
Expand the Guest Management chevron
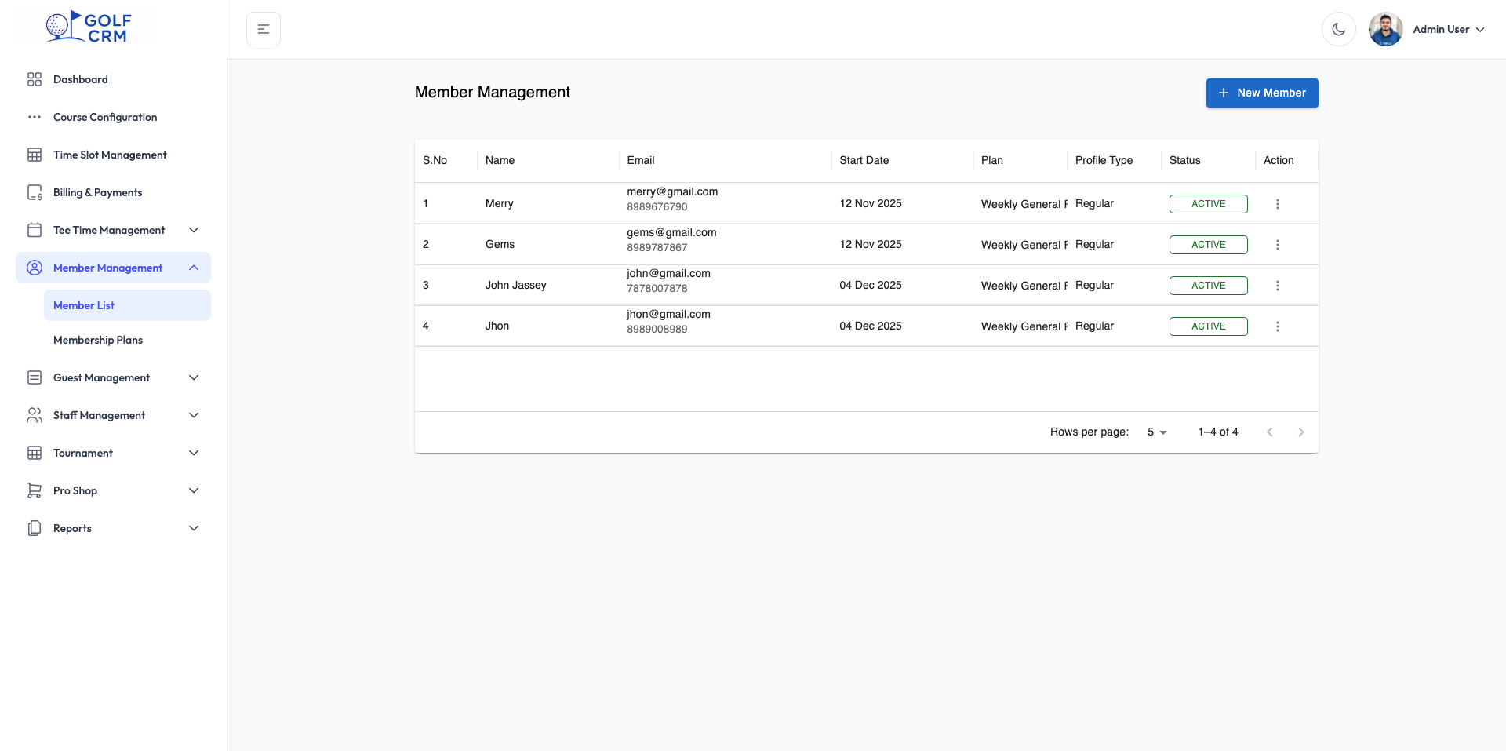(x=194, y=377)
